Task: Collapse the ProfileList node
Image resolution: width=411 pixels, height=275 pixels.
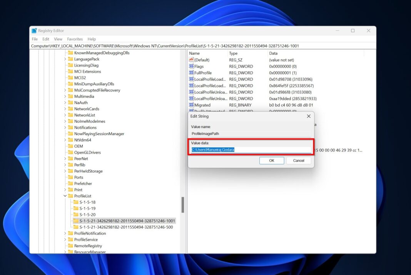Action: [65, 196]
